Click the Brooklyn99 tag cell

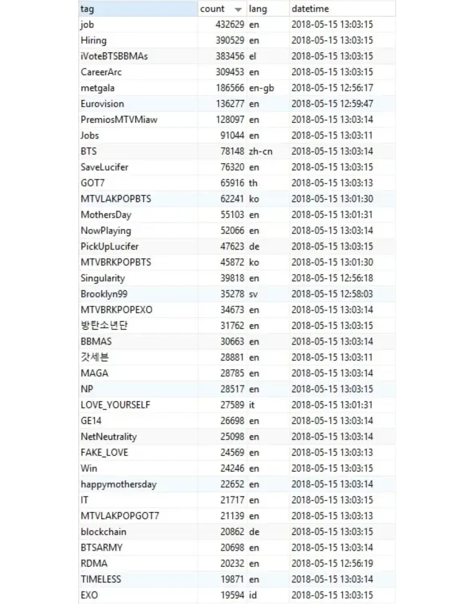coord(104,294)
